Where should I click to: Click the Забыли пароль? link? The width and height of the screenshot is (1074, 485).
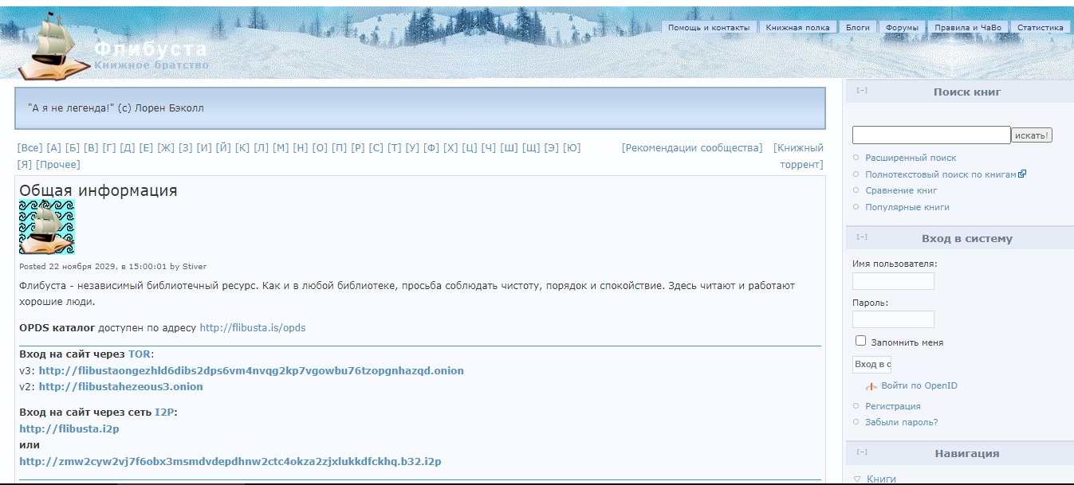point(902,422)
